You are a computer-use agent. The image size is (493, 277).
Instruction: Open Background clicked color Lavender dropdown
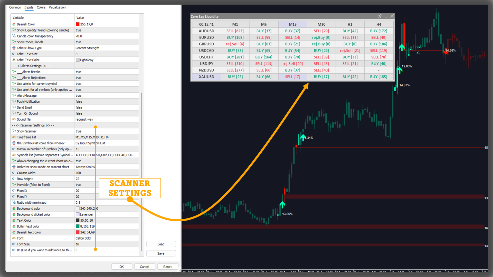click(x=107, y=214)
